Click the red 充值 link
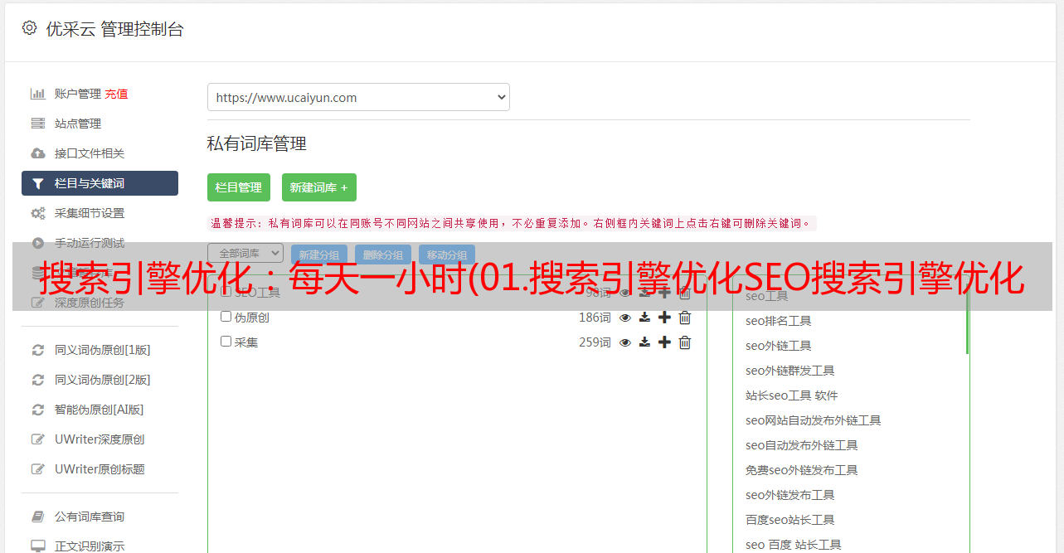Screen dimensions: 1064x553 pos(116,94)
